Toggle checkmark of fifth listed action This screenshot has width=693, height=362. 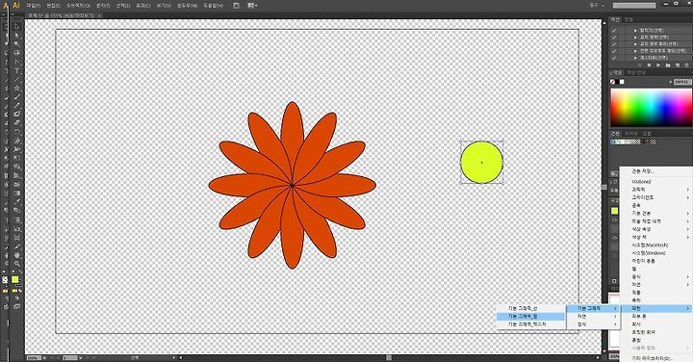click(x=614, y=58)
